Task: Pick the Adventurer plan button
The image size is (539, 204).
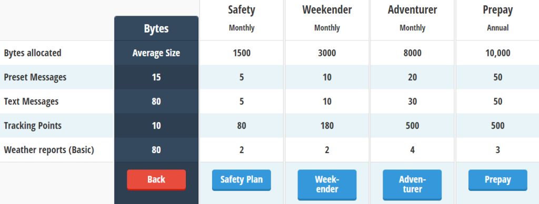Action: click(412, 185)
